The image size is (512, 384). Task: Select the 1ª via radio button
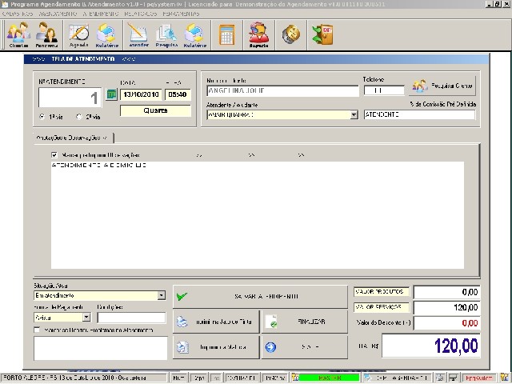42,117
